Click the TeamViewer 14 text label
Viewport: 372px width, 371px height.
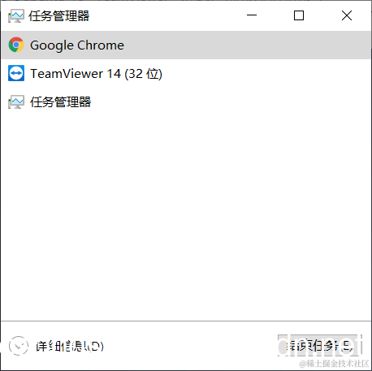76,74
